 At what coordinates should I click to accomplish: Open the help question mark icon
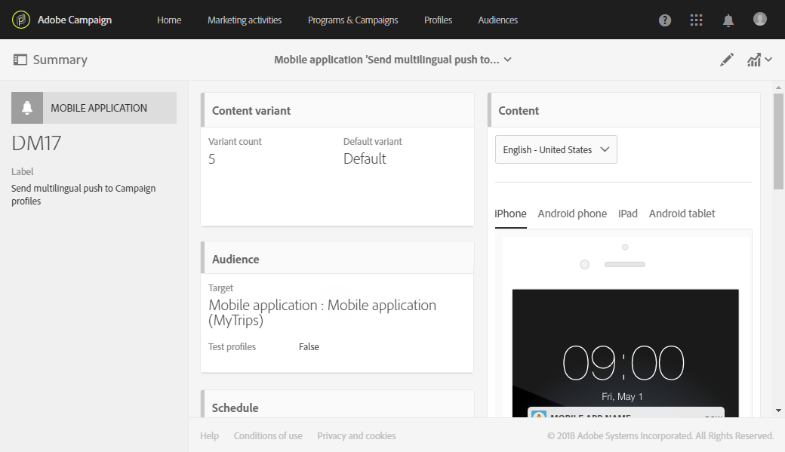(664, 20)
